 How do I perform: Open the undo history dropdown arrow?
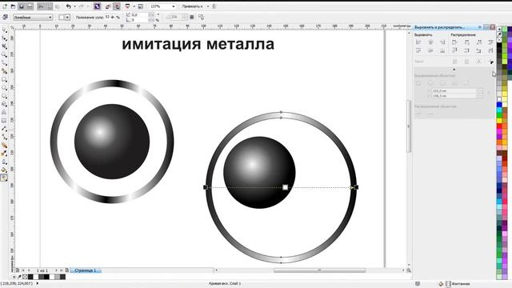74,6
